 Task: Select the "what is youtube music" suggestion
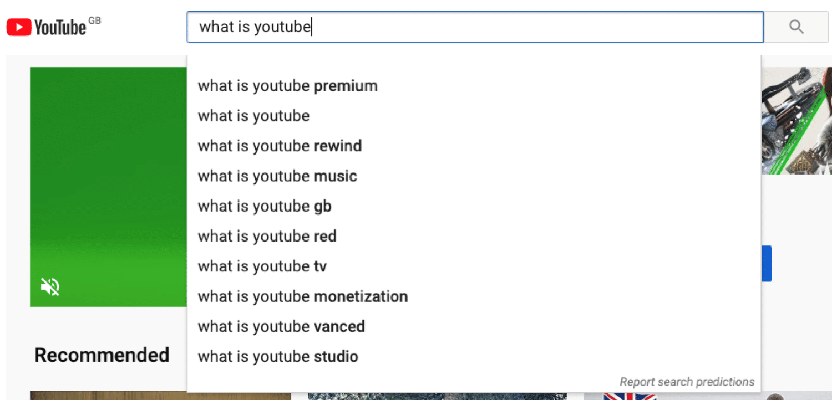tap(277, 176)
